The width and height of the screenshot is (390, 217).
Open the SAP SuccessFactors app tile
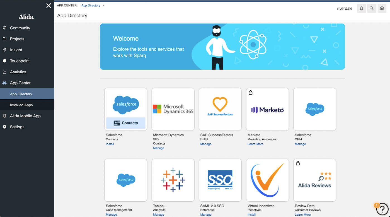pos(220,109)
